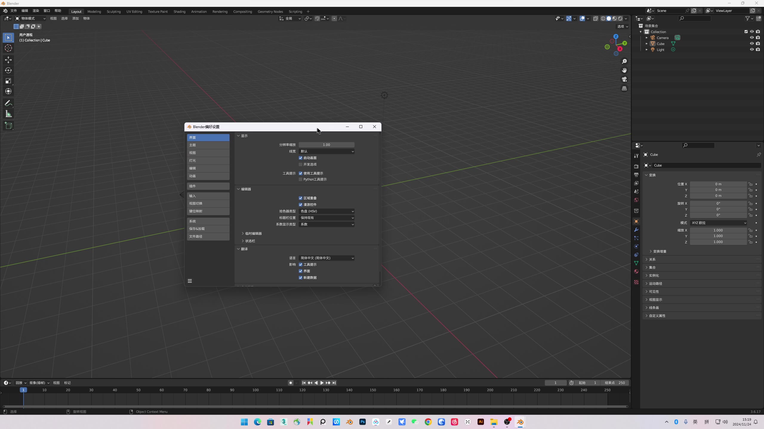Jump to the animation start frame

304,383
